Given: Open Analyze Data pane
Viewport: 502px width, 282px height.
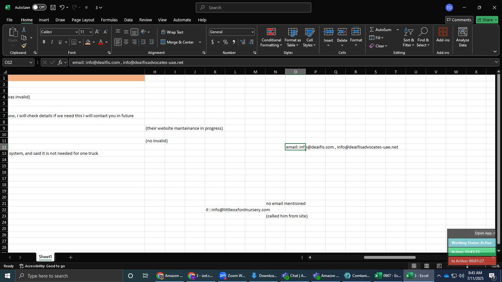Looking at the screenshot, I should (x=463, y=37).
